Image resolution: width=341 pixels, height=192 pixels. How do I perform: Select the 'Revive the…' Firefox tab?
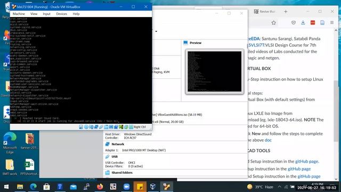pos(264,12)
